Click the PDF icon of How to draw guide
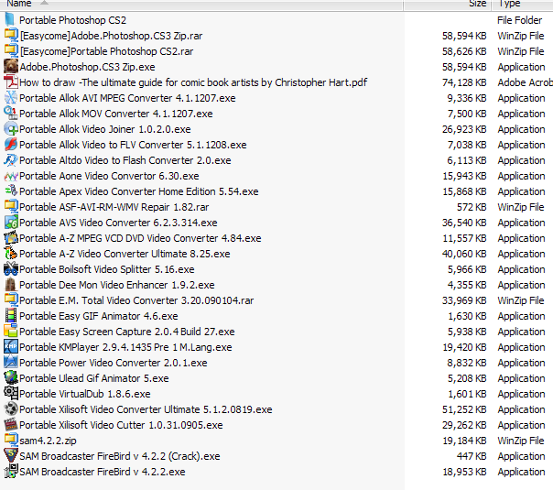 tap(11, 82)
